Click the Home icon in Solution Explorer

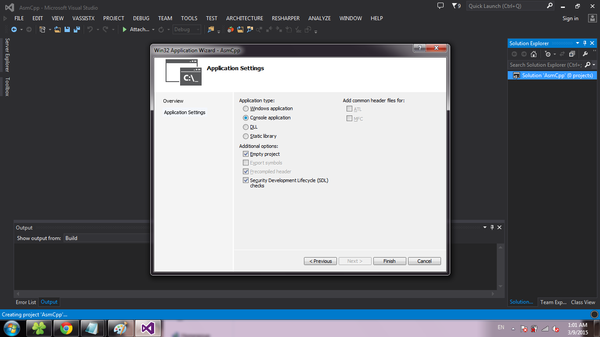tap(534, 54)
